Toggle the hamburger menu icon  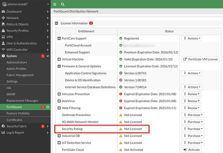point(55,4)
